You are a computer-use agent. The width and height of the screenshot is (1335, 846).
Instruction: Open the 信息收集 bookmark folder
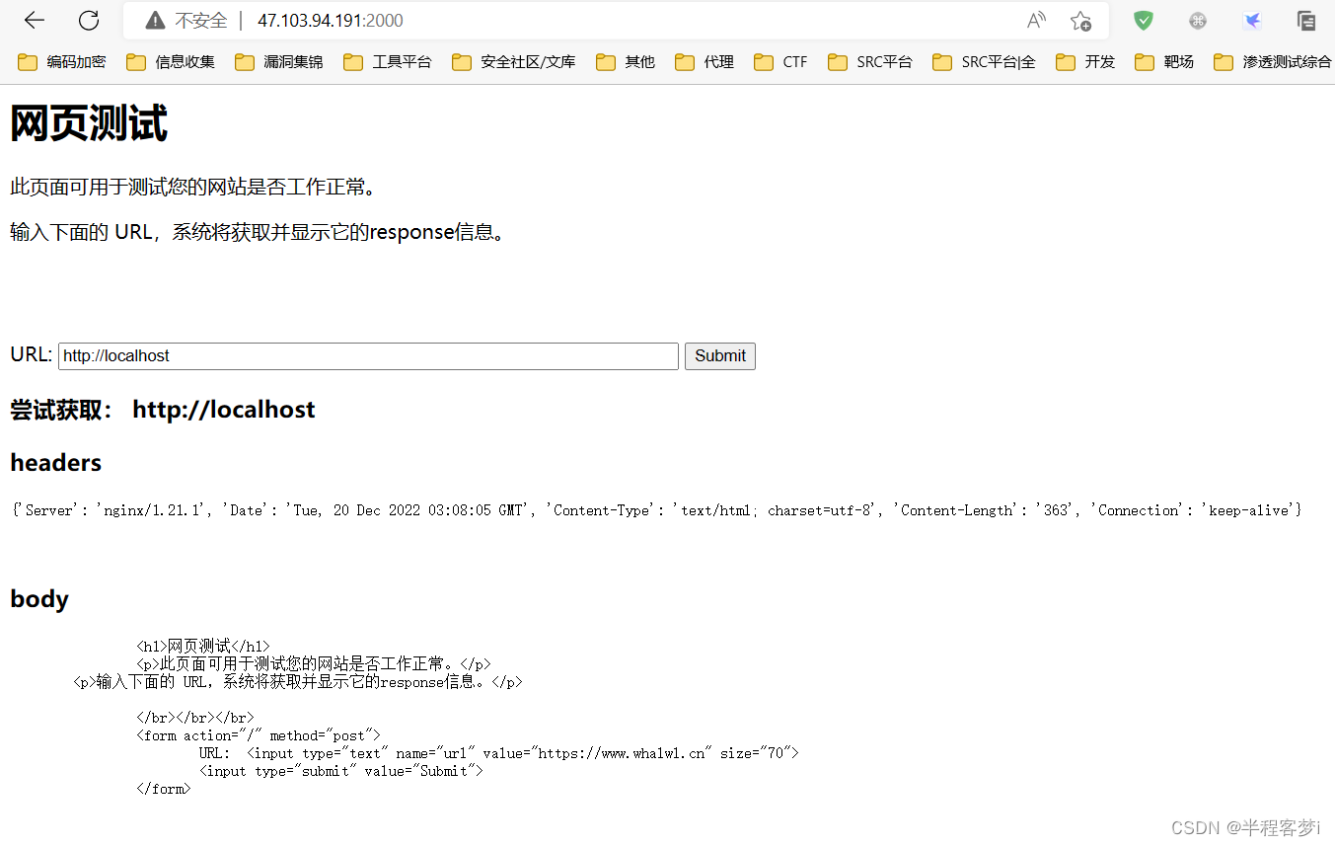click(x=171, y=62)
